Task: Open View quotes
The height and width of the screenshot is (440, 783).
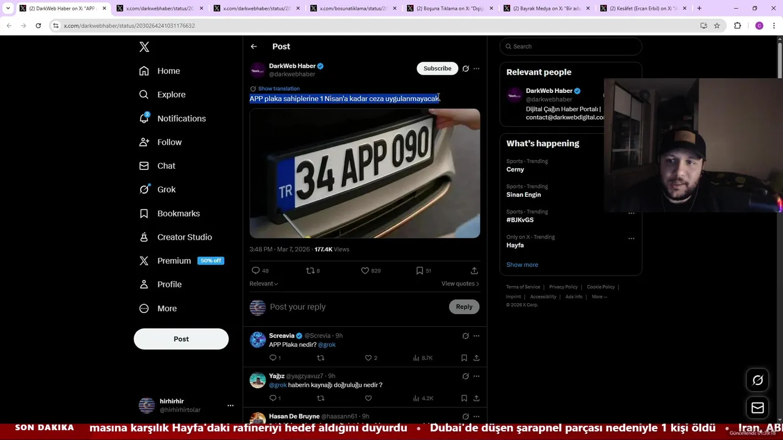Action: pos(460,284)
